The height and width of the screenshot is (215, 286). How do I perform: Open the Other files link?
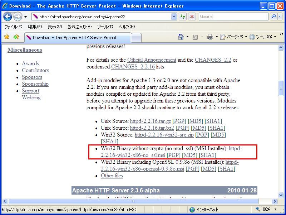click(x=112, y=176)
